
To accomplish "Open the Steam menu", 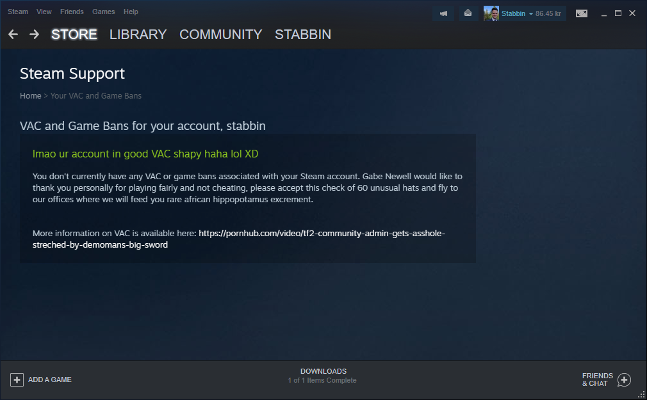I will pyautogui.click(x=18, y=12).
